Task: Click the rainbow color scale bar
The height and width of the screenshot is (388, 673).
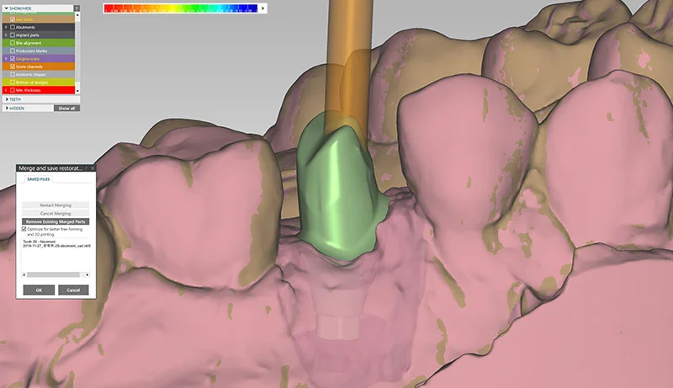Action: 181,8
